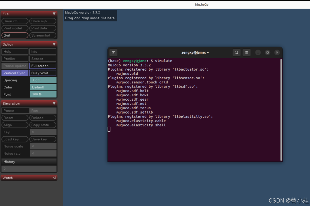The height and width of the screenshot is (206, 310).
Task: Click 'mujoco.elasticity.shell' in terminal
Action: [x=141, y=125]
